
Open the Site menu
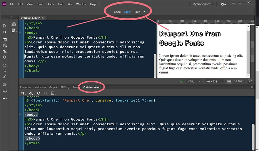pos(70,4)
